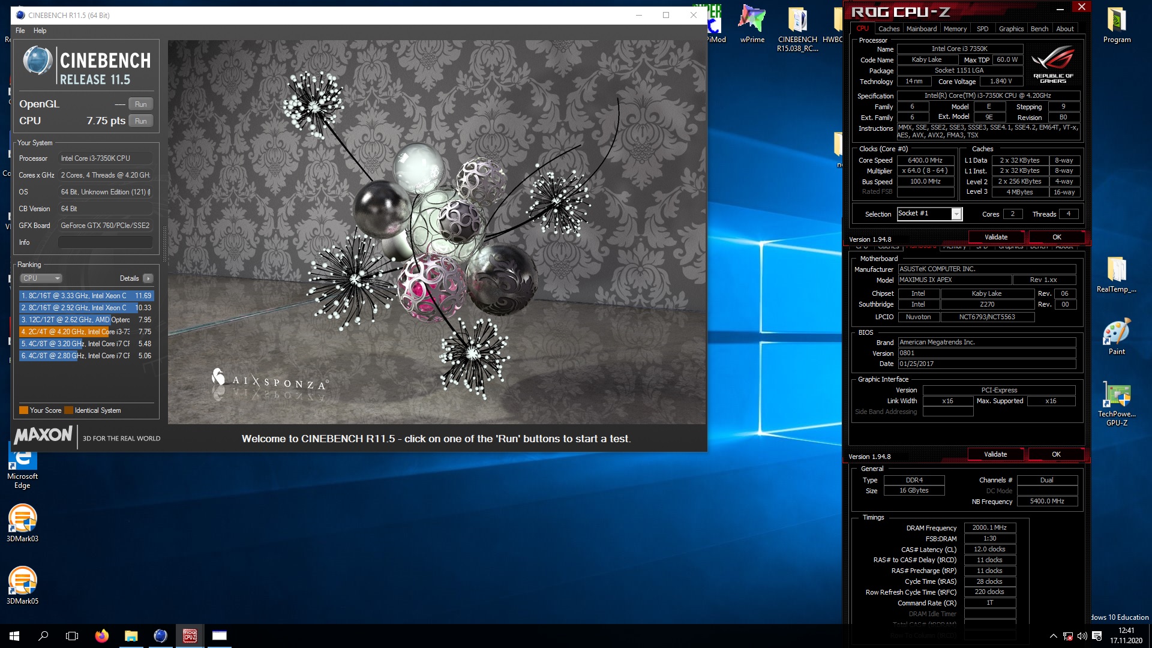Launch Paint from the desktop
The image size is (1152, 648).
point(1117,336)
